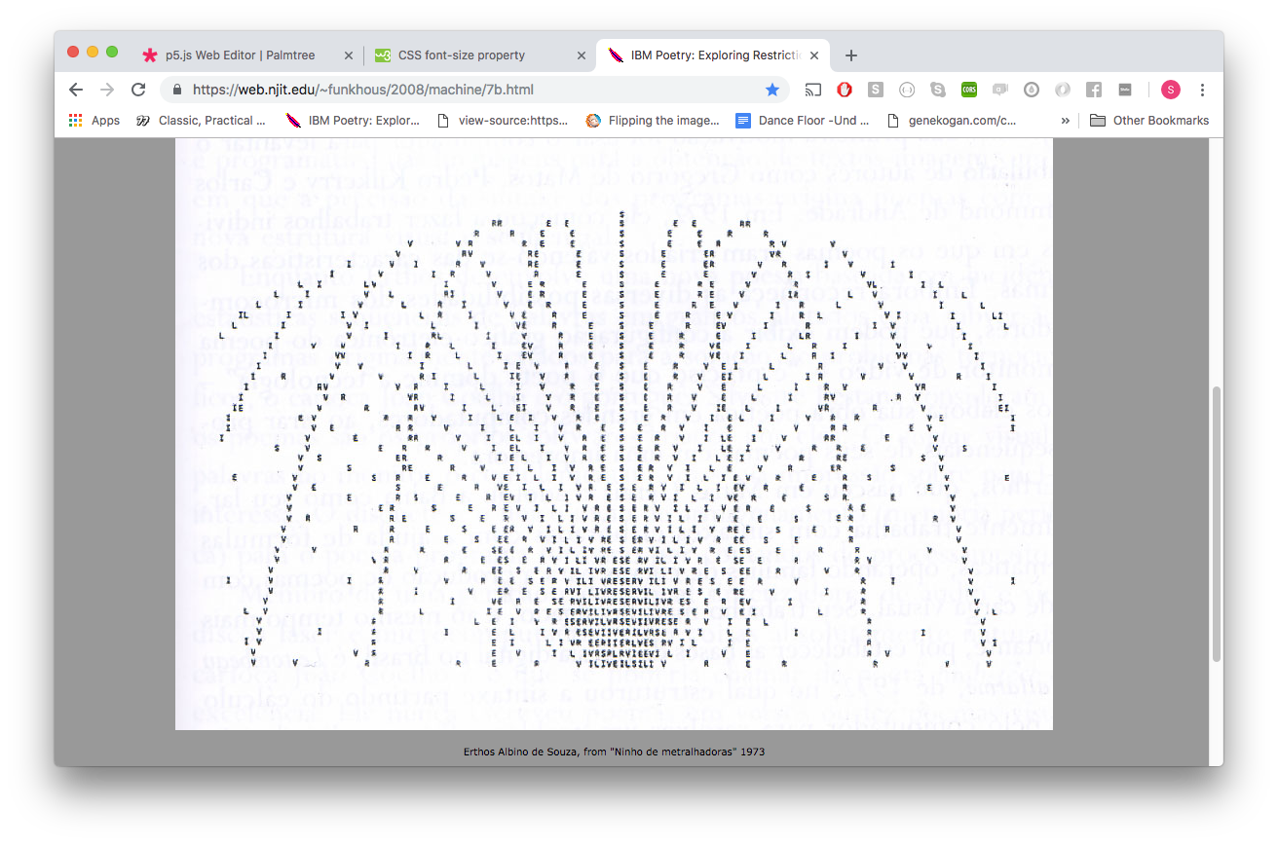Open the Chrome three-dot menu
Screen dimensions: 1278x844
(1202, 90)
